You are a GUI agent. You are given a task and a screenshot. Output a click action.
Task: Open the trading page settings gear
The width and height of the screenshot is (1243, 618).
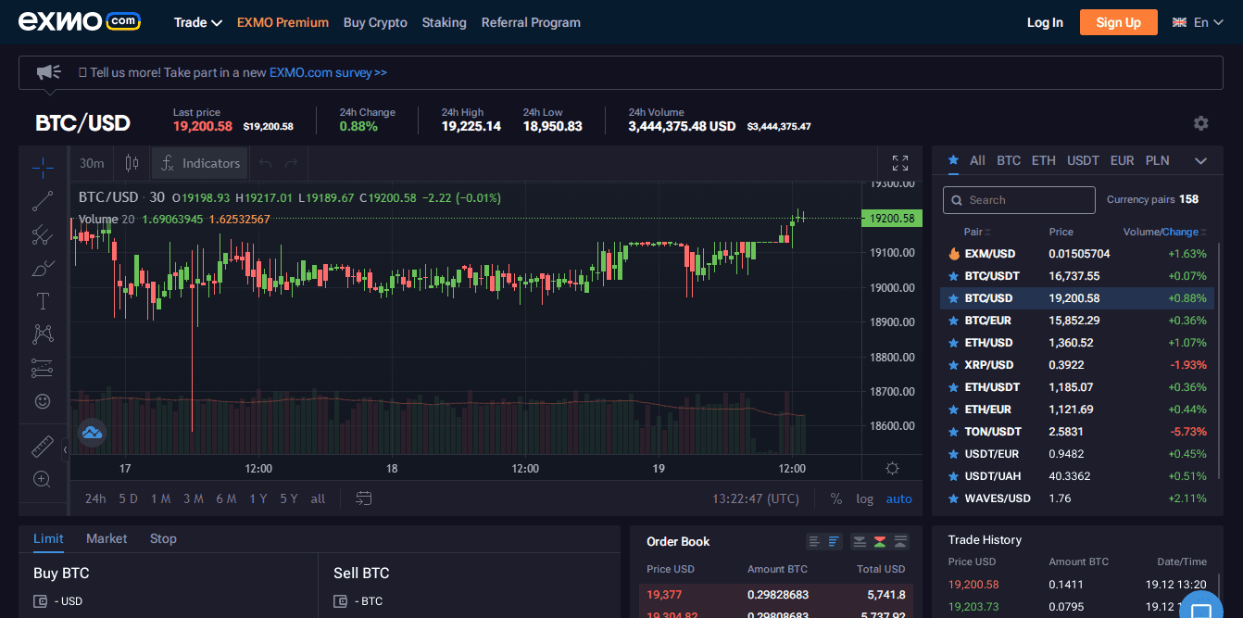[x=1200, y=122]
